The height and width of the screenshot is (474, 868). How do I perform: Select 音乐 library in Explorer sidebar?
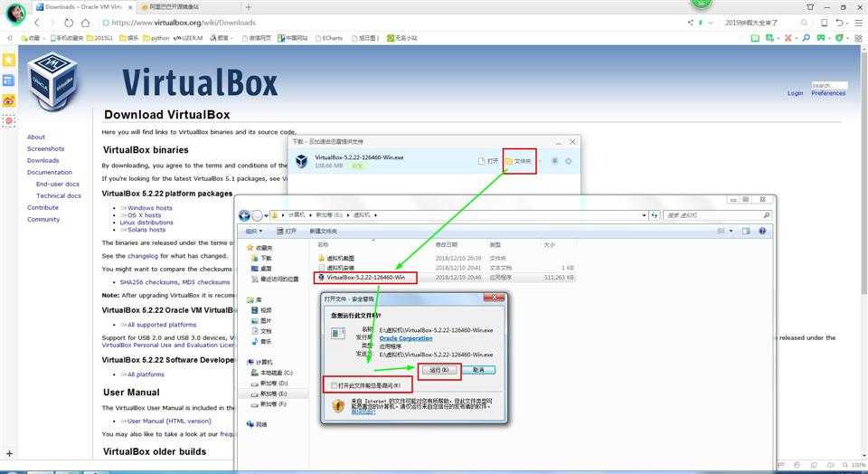click(262, 342)
